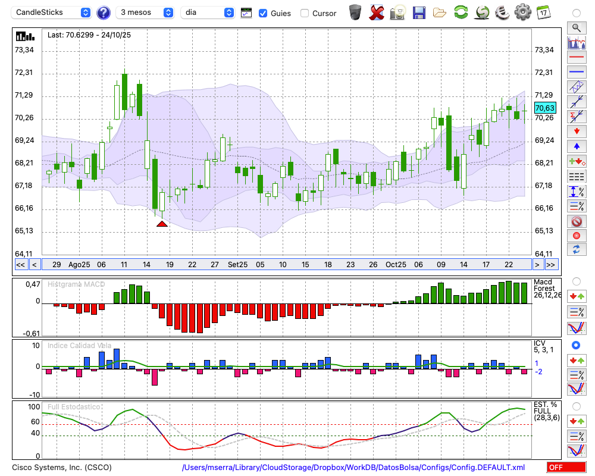Screen dimensions: 595x476
Task: Click the red down arrow marker tool
Action: tap(577, 131)
